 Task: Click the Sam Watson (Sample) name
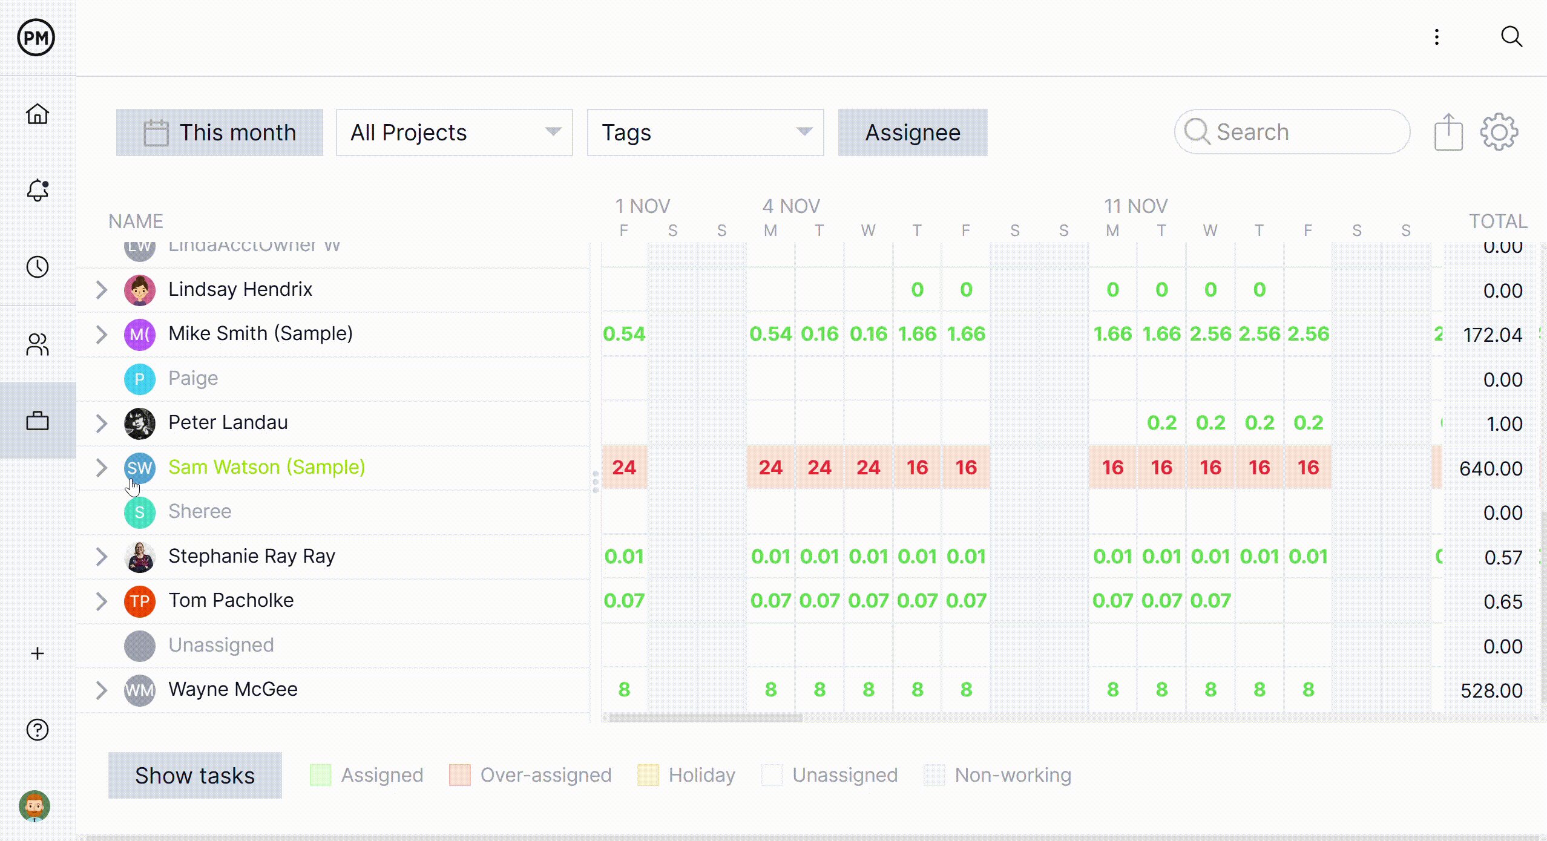(266, 467)
